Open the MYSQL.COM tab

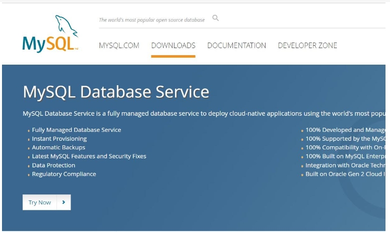(119, 46)
